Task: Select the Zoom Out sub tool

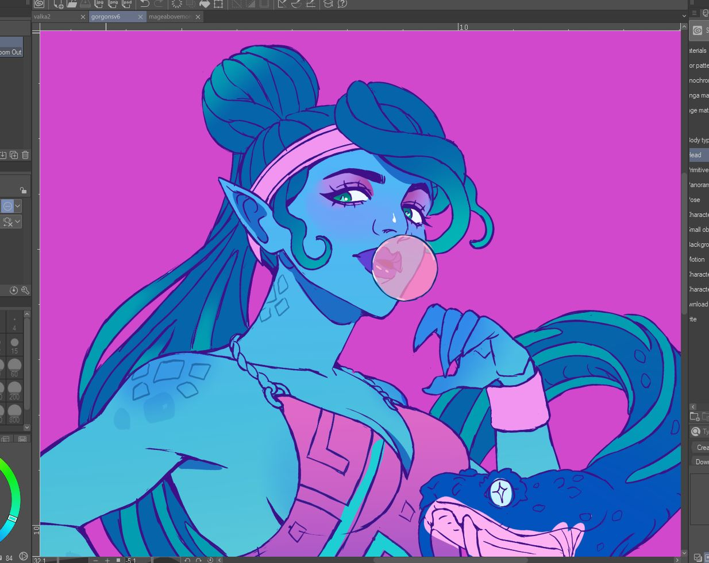Action: coord(11,52)
